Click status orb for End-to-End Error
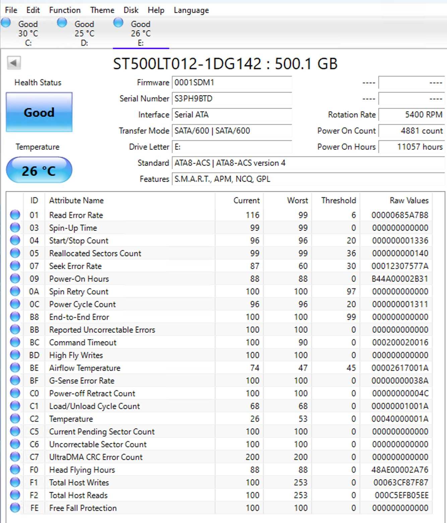 click(x=15, y=316)
